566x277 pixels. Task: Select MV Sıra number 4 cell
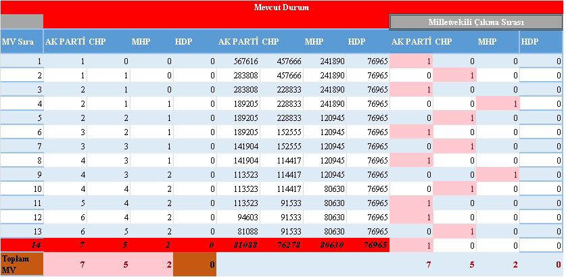point(22,104)
